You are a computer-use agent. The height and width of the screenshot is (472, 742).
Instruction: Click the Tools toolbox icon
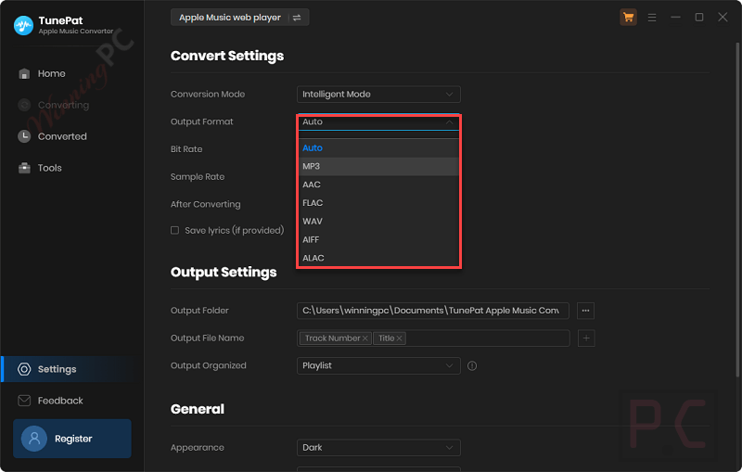[24, 168]
